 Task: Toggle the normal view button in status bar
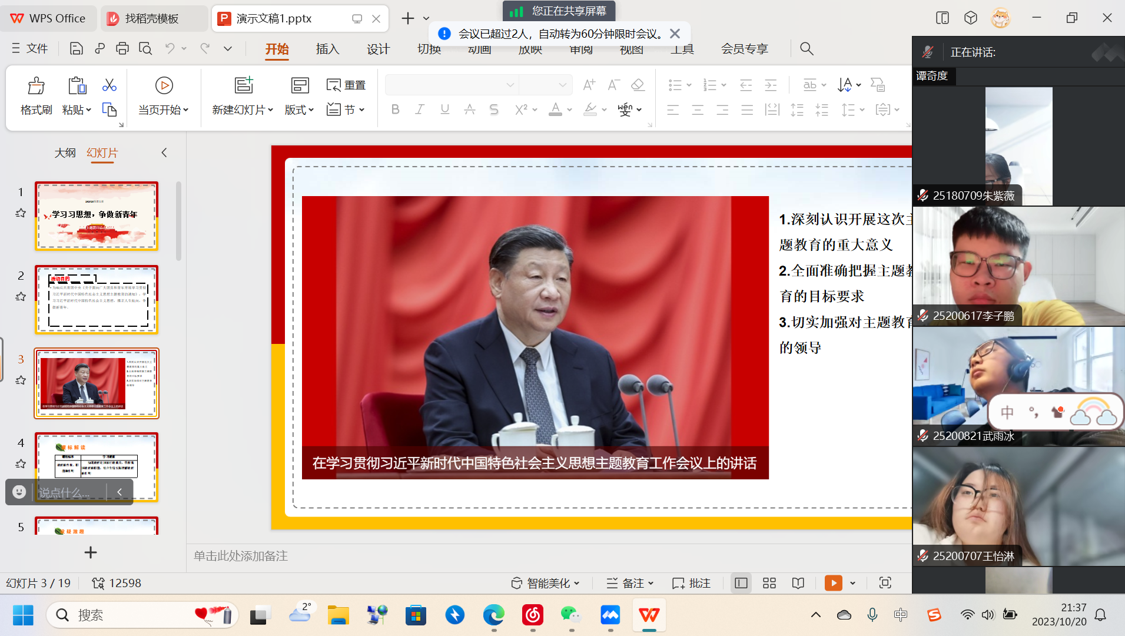coord(741,583)
